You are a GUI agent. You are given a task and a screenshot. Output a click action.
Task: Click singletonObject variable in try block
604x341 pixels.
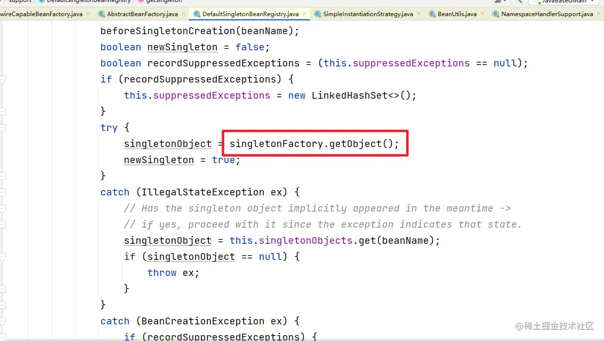168,144
